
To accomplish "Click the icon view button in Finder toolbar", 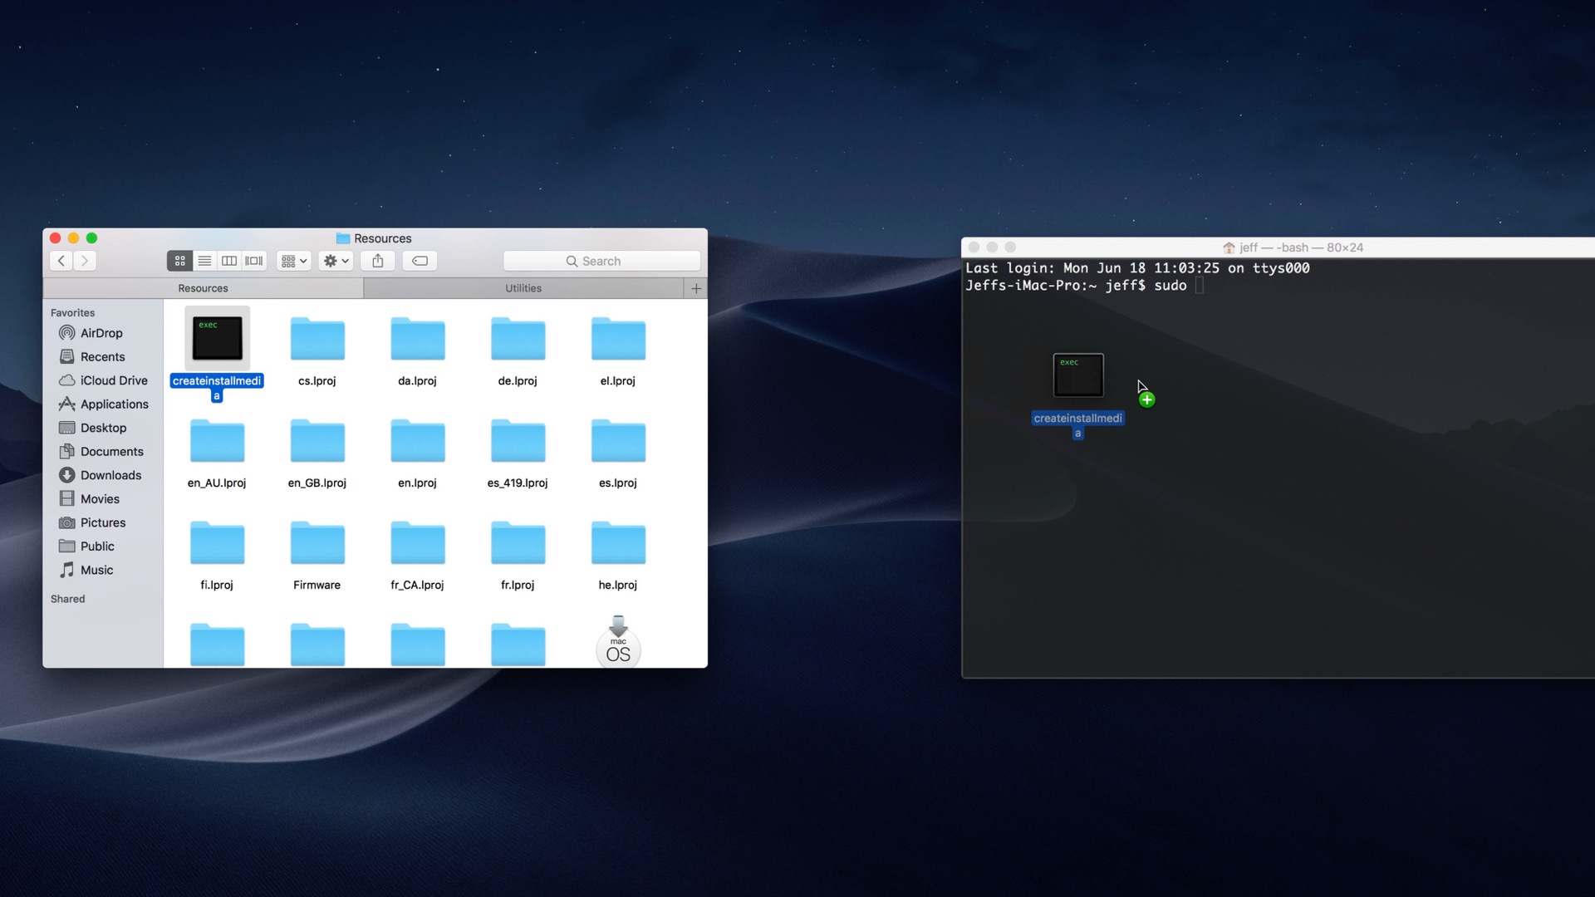I will click(179, 261).
